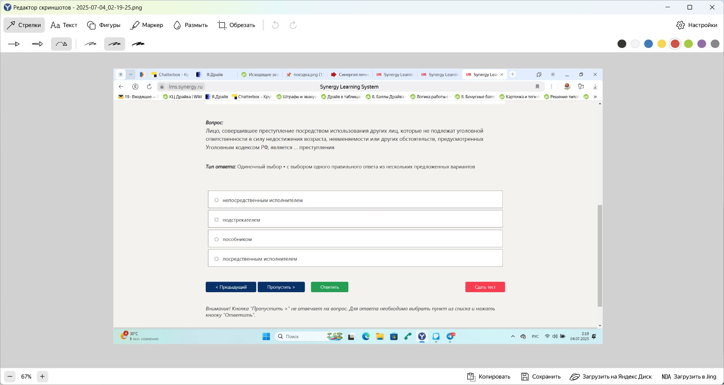The width and height of the screenshot is (724, 385).
Task: Pick the blue color swatch
Action: point(648,44)
